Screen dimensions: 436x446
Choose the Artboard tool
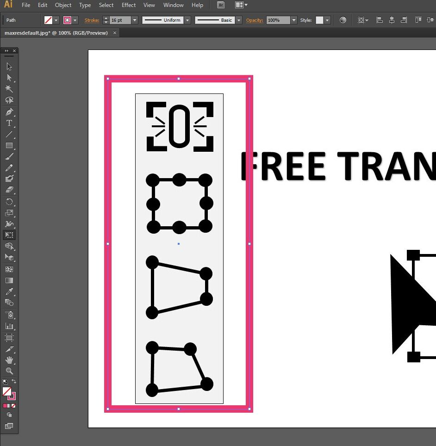[9, 338]
